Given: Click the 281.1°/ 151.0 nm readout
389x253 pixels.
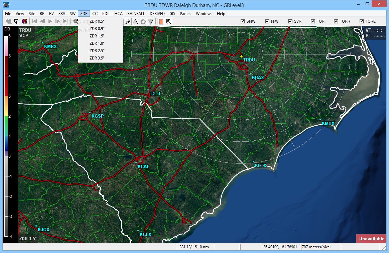Looking at the screenshot, I should (x=194, y=247).
